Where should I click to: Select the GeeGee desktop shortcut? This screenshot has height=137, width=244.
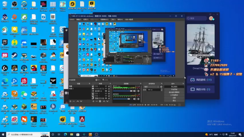(x=5, y=57)
